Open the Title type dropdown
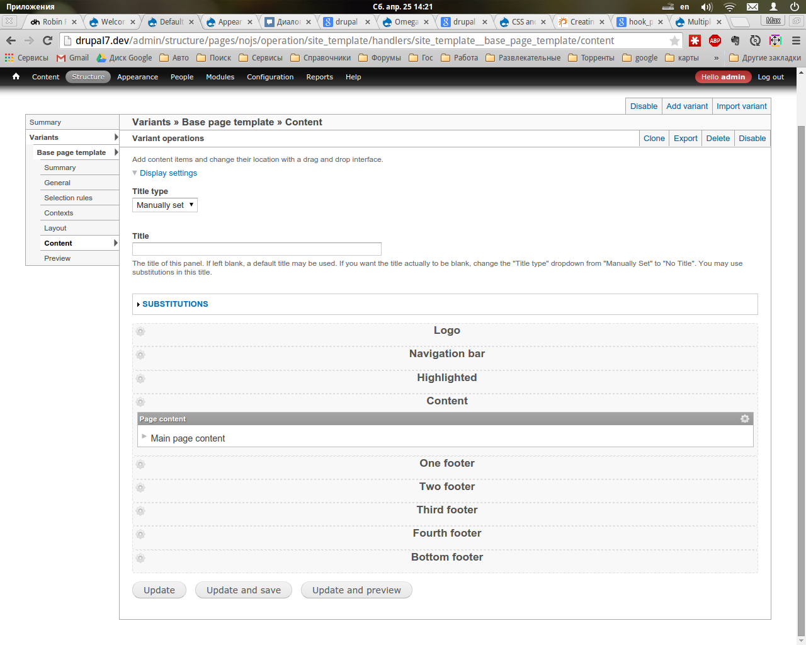Image resolution: width=806 pixels, height=645 pixels. click(x=165, y=205)
